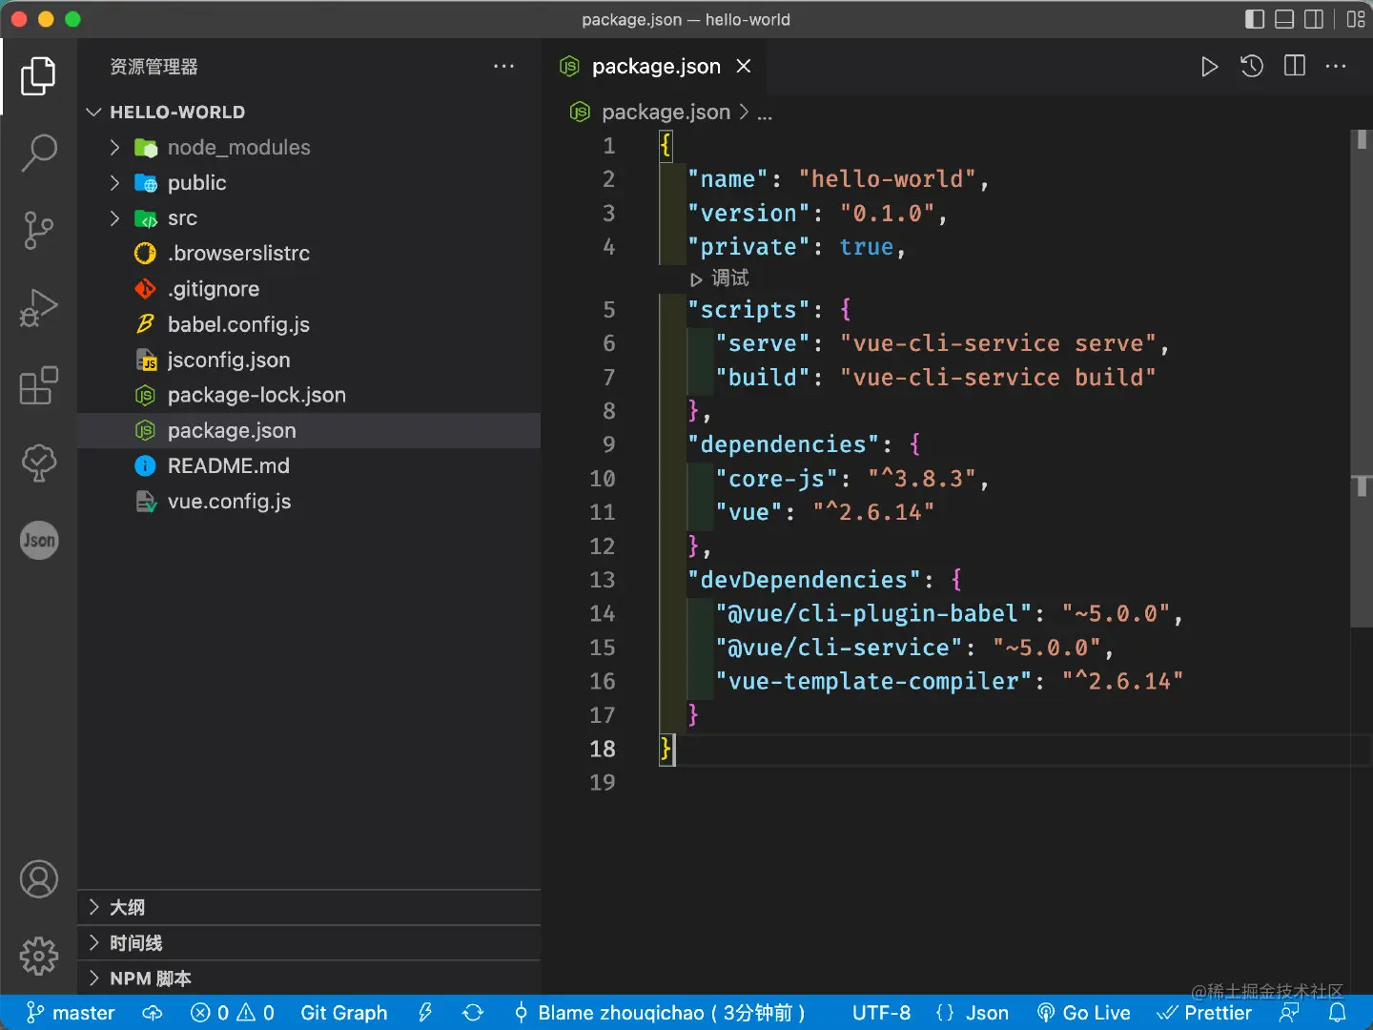Toggle primary sidebar from title bar
The image size is (1373, 1030).
tap(1255, 19)
